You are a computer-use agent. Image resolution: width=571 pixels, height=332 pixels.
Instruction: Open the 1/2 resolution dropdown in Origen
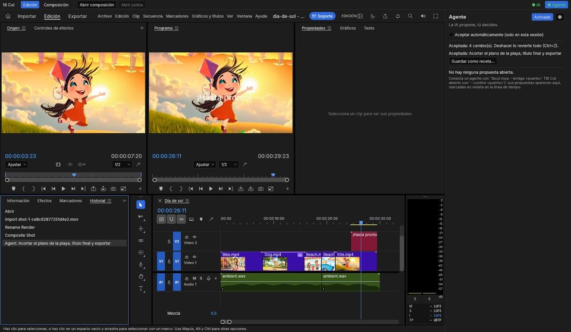tap(122, 164)
